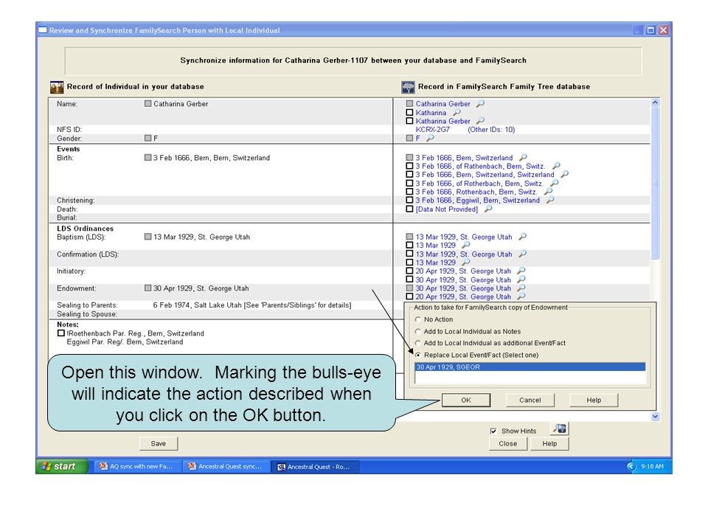Click magnifier beside endowment 20 Apr 1929, St. George Utah
The image size is (708, 531).
(x=521, y=296)
